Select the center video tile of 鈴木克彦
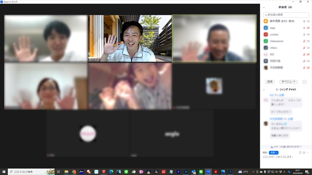This screenshot has height=175, width=312. click(130, 39)
